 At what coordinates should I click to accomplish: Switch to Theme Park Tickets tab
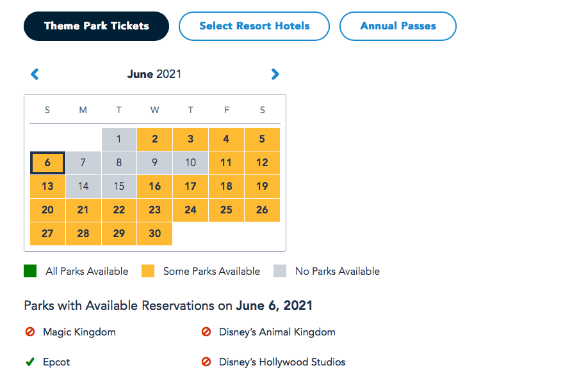[x=96, y=26]
